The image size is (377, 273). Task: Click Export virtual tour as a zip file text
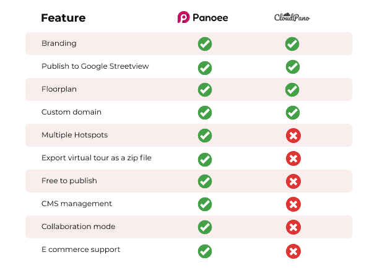tap(97, 158)
